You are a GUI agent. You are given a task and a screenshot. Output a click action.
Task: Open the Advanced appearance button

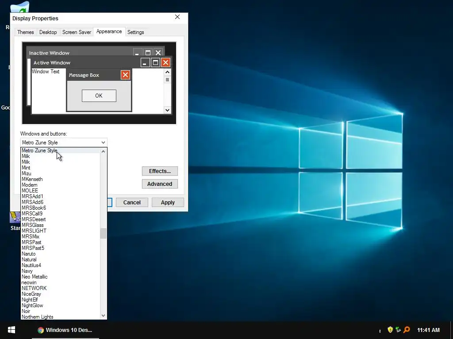(160, 184)
